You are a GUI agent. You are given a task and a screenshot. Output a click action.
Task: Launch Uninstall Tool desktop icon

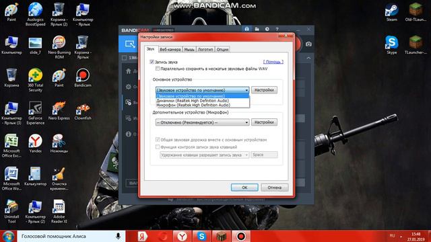[11, 211]
